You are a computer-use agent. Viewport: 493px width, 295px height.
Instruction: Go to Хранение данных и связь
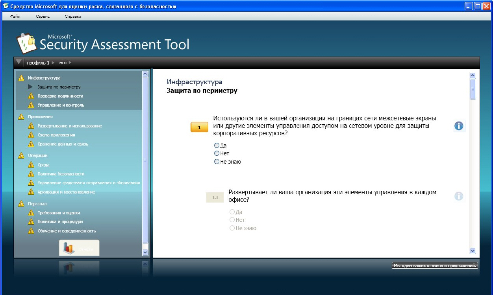pyautogui.click(x=63, y=144)
